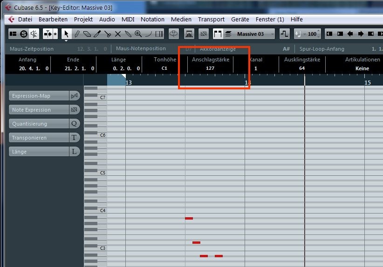The image size is (383, 267).
Task: Toggle the info line display button
Action: pyautogui.click(x=13, y=34)
